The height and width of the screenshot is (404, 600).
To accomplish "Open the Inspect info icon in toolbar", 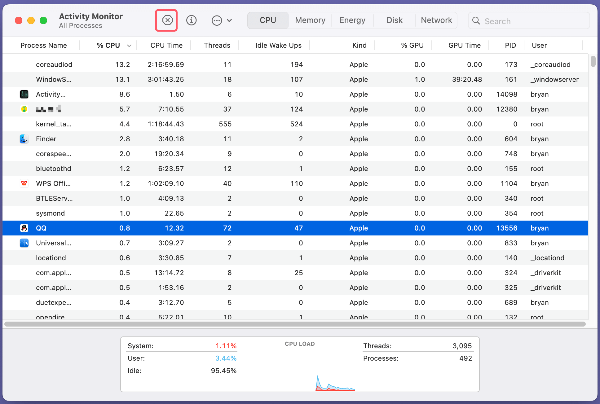I will coord(191,20).
